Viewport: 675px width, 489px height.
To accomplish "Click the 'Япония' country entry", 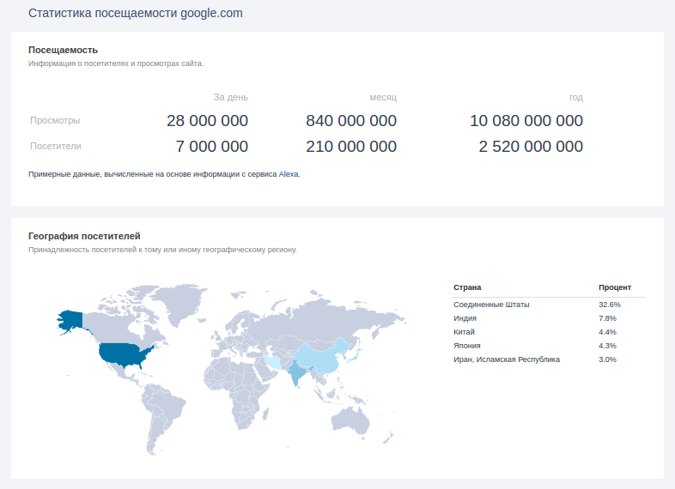I will pyautogui.click(x=467, y=346).
